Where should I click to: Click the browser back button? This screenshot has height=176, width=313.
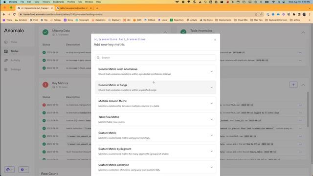pos(4,14)
